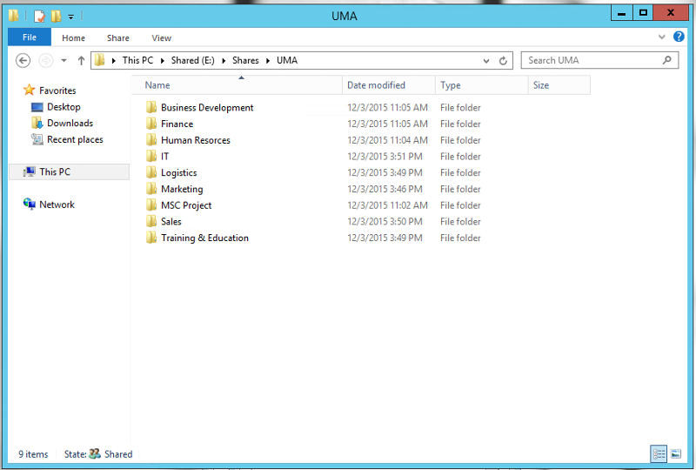Open the recent locations dropdown arrow
Screen dimensions: 696x470
click(x=64, y=60)
